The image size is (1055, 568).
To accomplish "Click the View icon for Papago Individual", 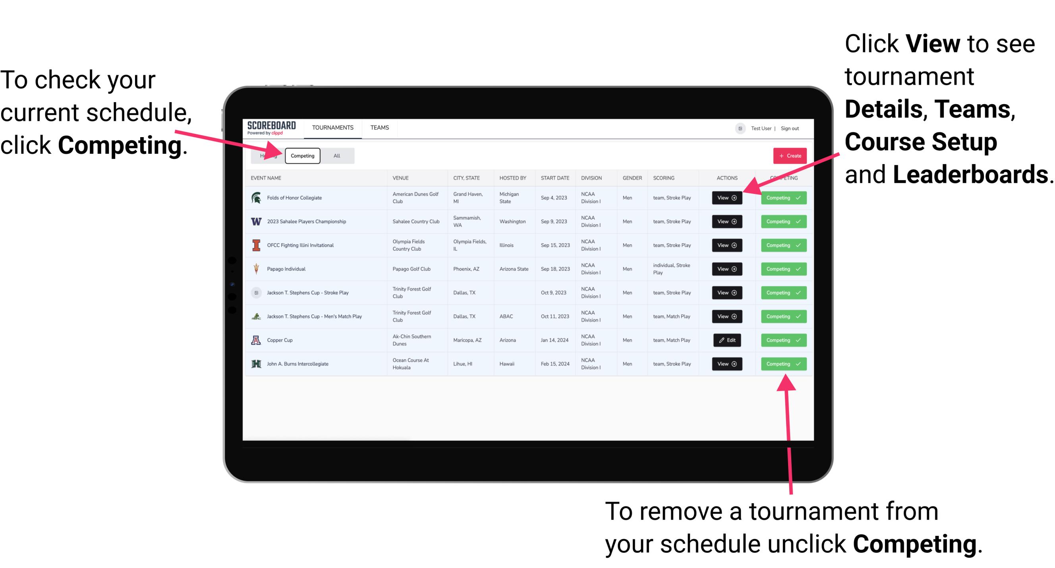I will 727,269.
